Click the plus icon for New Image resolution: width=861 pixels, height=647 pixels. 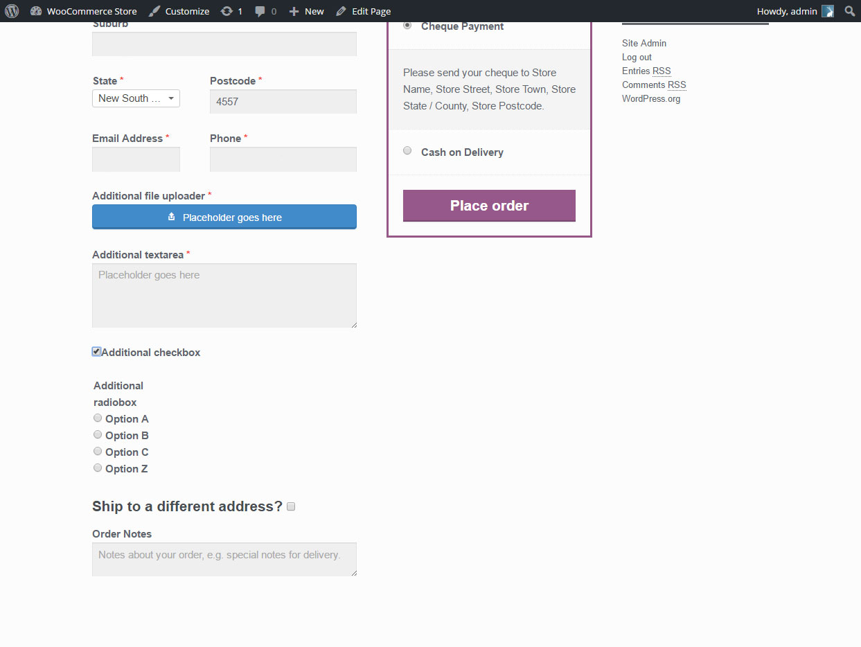(294, 11)
